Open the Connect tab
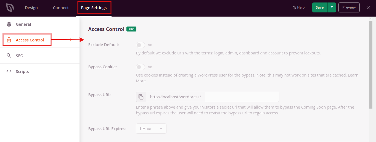 coord(61,8)
